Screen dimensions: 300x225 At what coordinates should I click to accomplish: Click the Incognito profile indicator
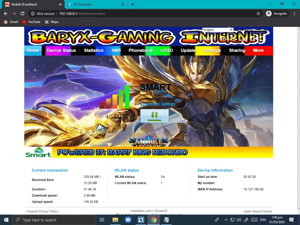(x=277, y=13)
